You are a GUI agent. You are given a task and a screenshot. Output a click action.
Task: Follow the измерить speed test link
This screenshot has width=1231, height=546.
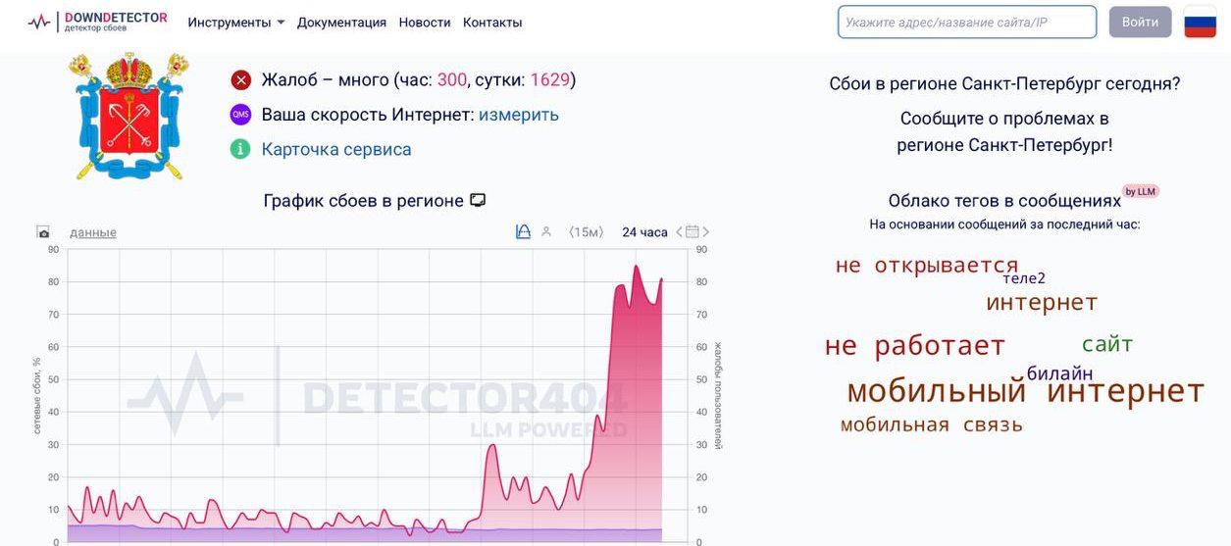518,115
